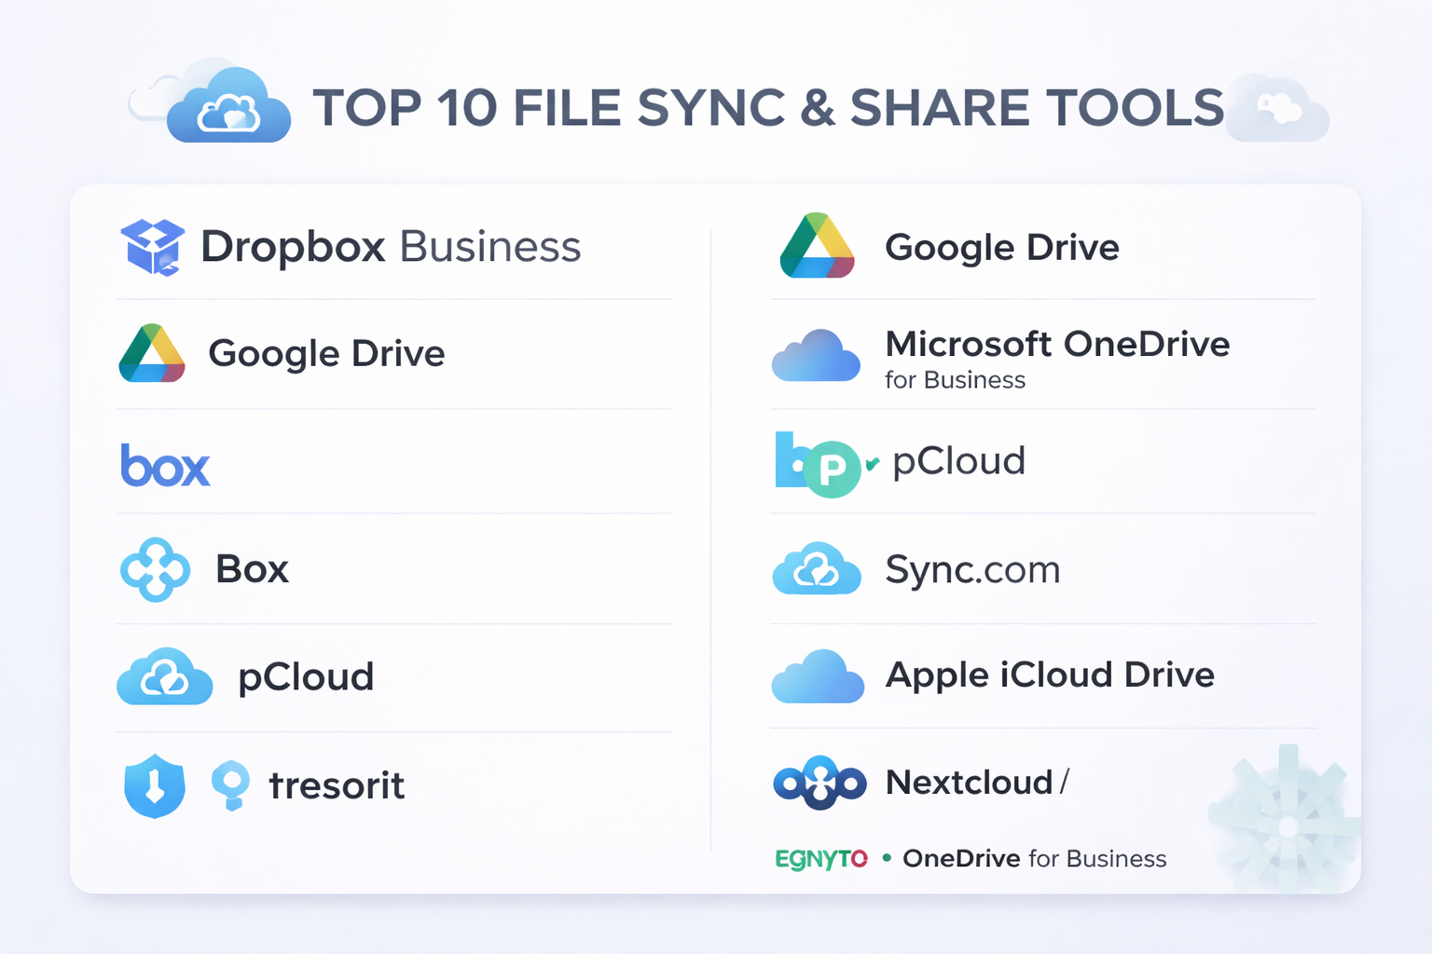Click 'pCloud' text beside green P logo

coord(958,461)
